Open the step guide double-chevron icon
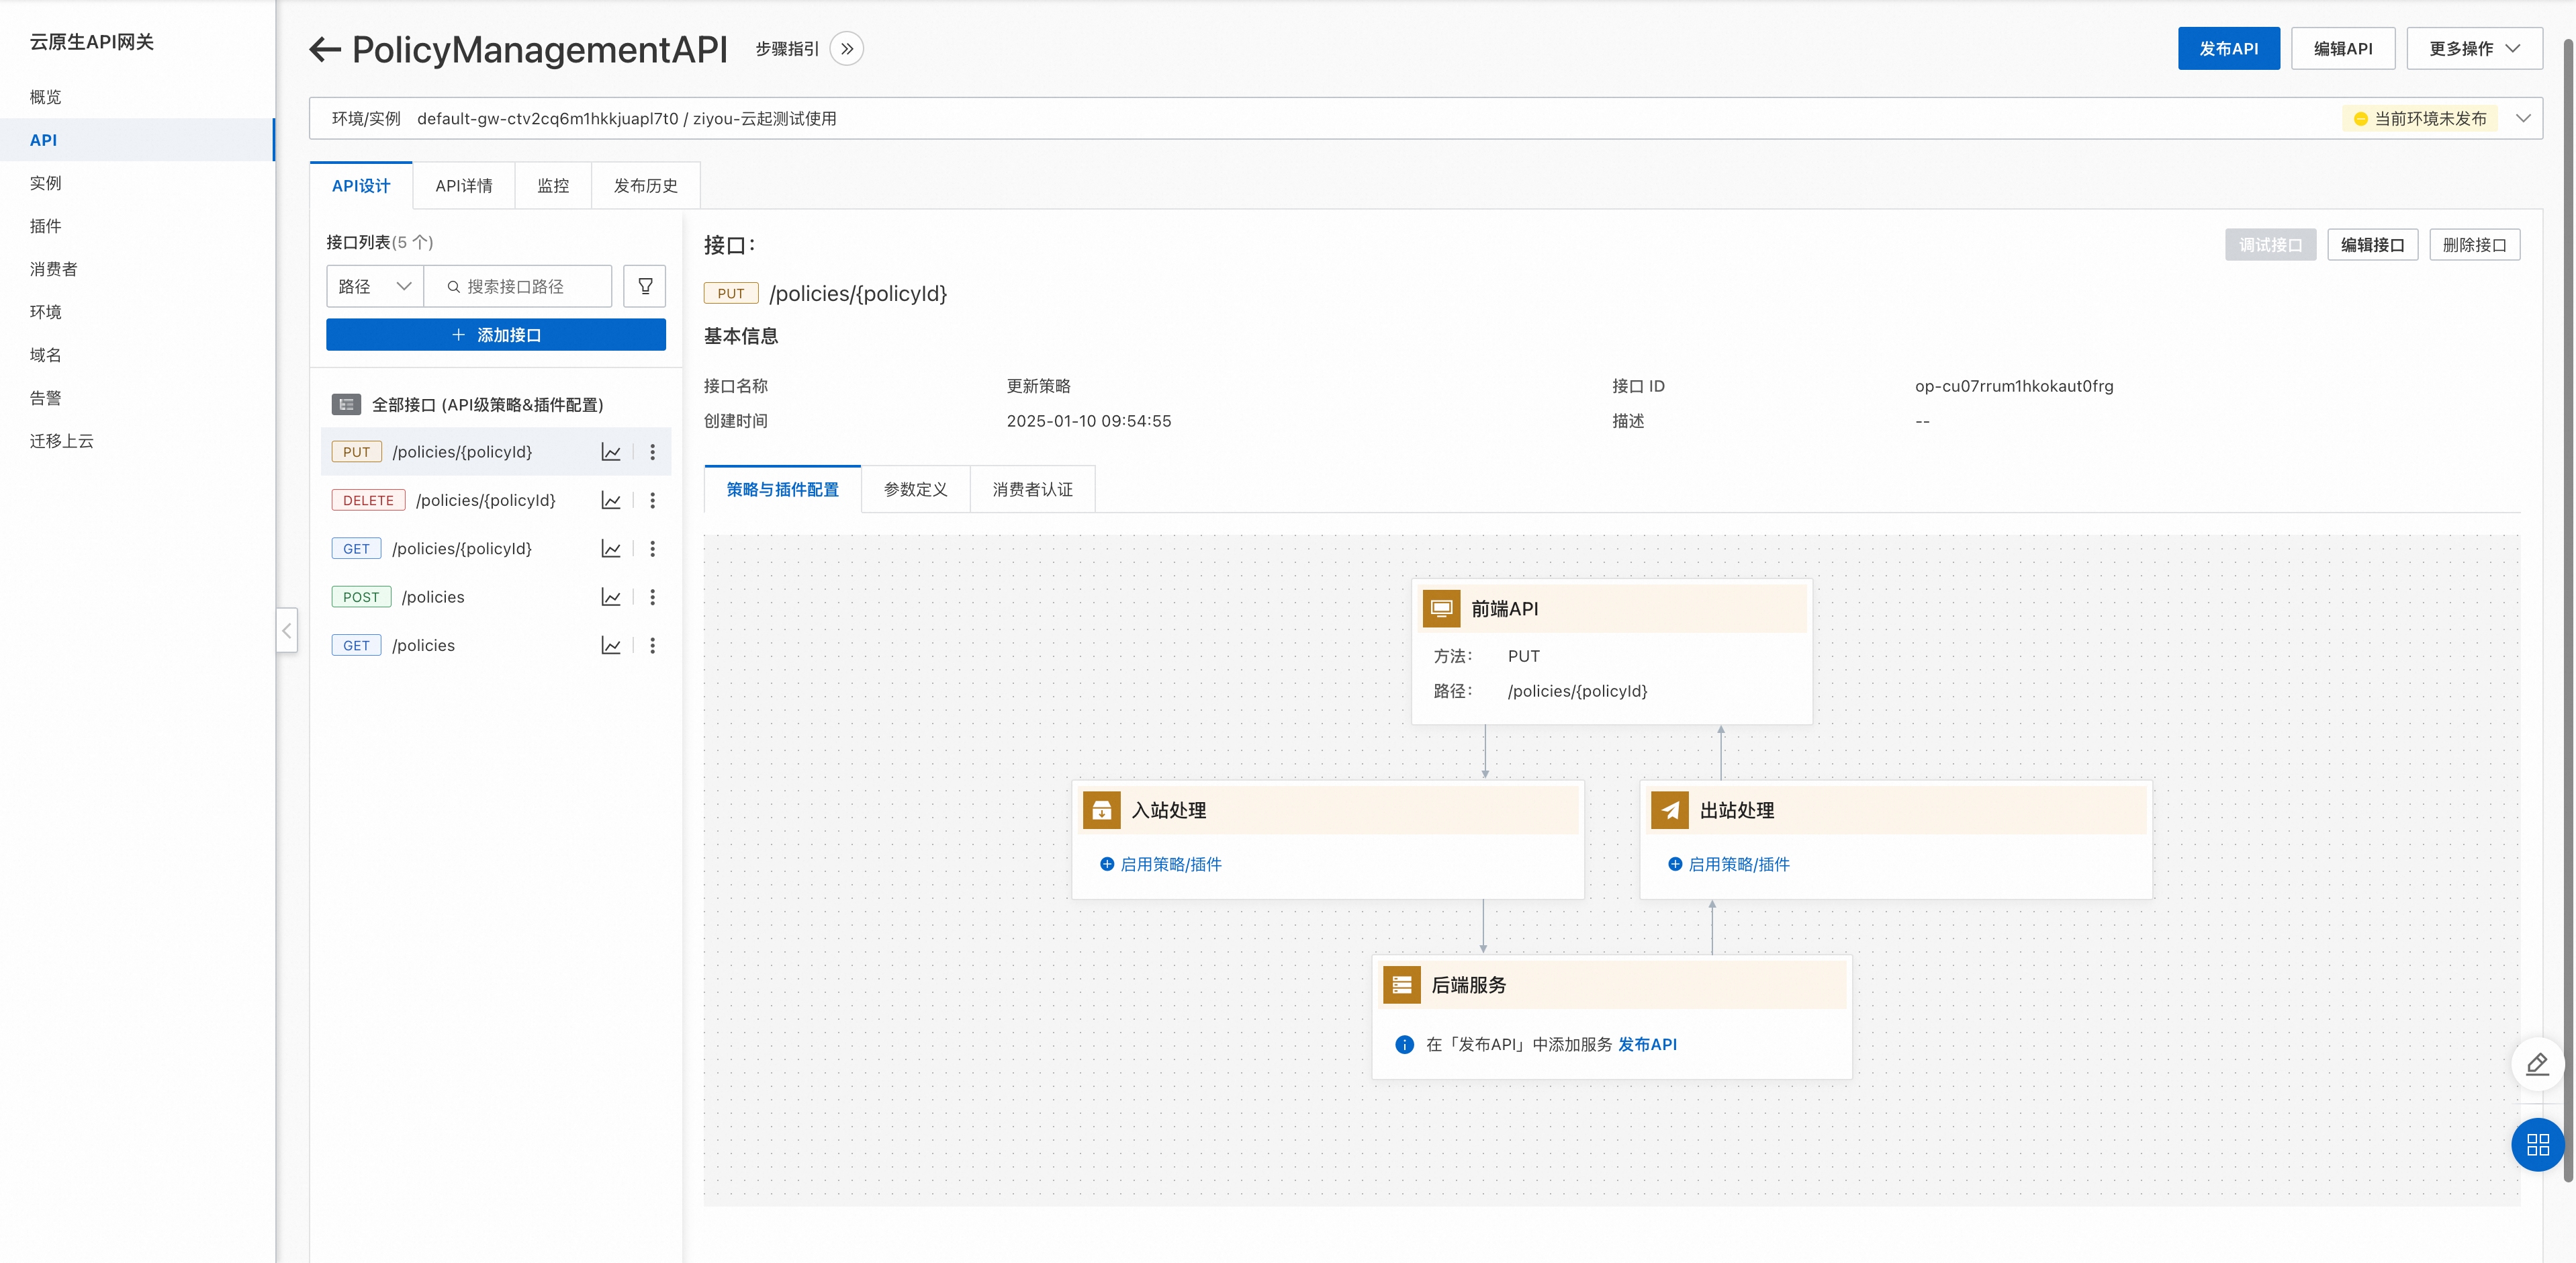The height and width of the screenshot is (1263, 2576). click(847, 49)
